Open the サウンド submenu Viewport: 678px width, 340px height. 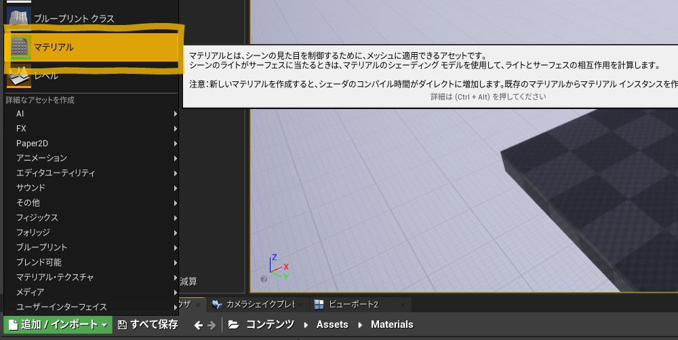(92, 188)
